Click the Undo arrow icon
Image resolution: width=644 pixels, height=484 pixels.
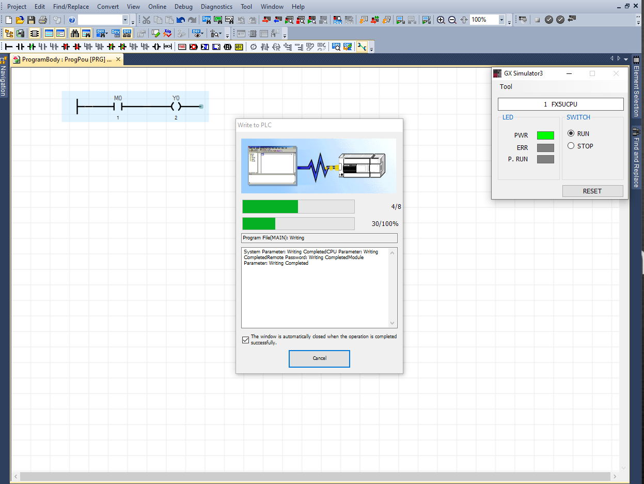(x=181, y=20)
